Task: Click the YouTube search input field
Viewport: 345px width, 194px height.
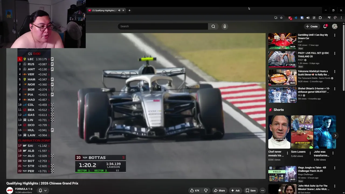Action: click(163, 26)
